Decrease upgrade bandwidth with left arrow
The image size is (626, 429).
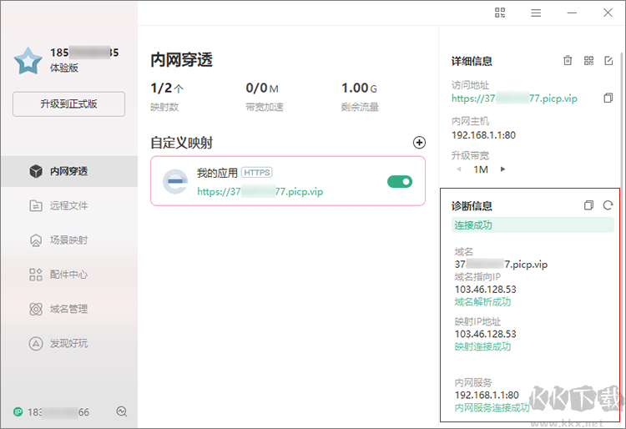[457, 169]
